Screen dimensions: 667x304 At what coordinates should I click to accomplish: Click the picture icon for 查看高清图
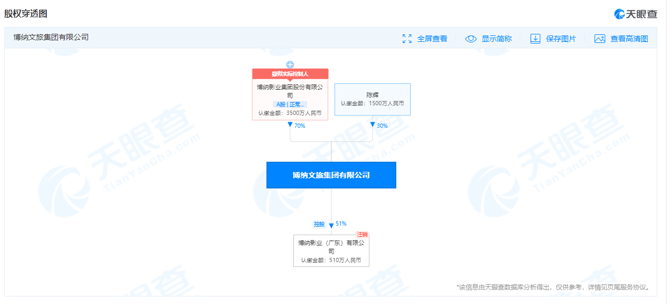pos(600,39)
